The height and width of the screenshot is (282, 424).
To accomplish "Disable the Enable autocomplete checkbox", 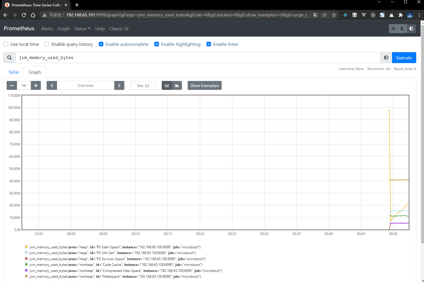I will pos(101,44).
